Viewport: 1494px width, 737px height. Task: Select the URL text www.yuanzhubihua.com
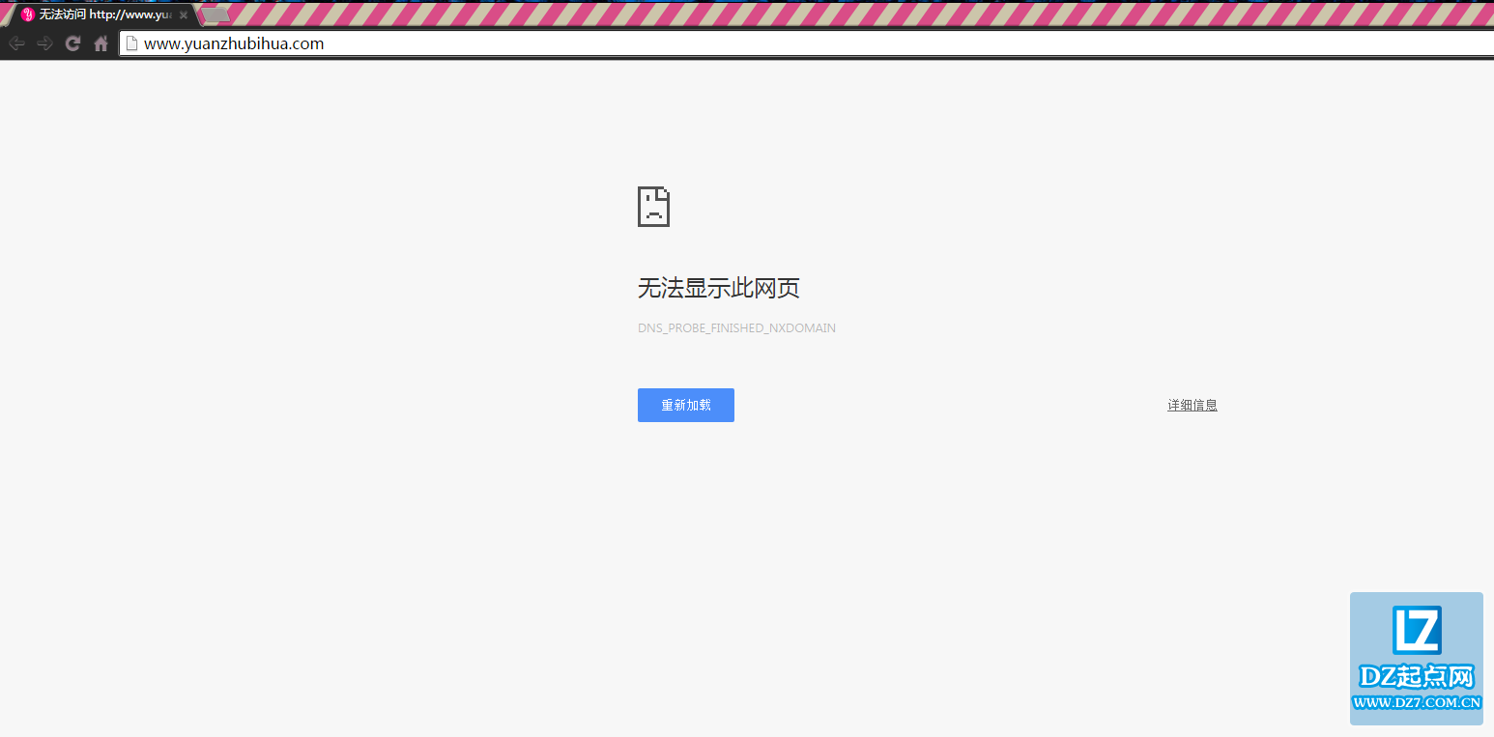point(233,43)
